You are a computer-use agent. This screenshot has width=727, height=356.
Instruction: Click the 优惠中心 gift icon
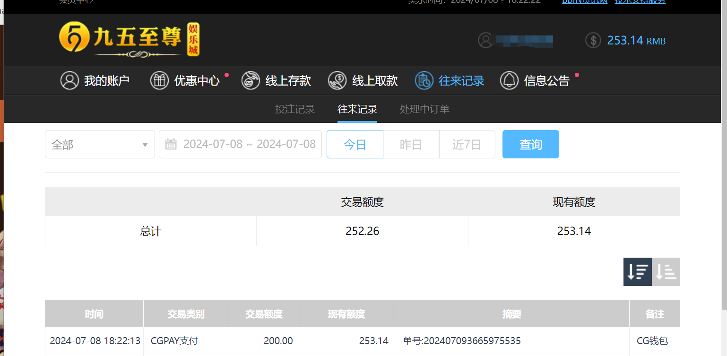[159, 80]
